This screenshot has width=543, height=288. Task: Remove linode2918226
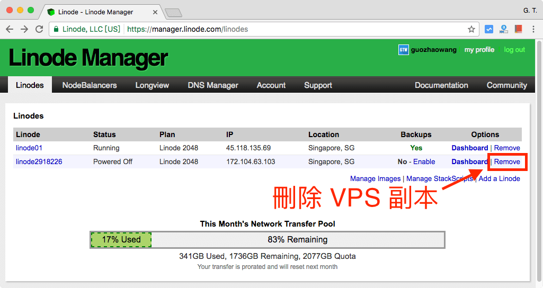(507, 161)
